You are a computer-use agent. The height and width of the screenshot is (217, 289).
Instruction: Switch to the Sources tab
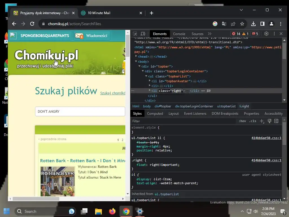197,34
